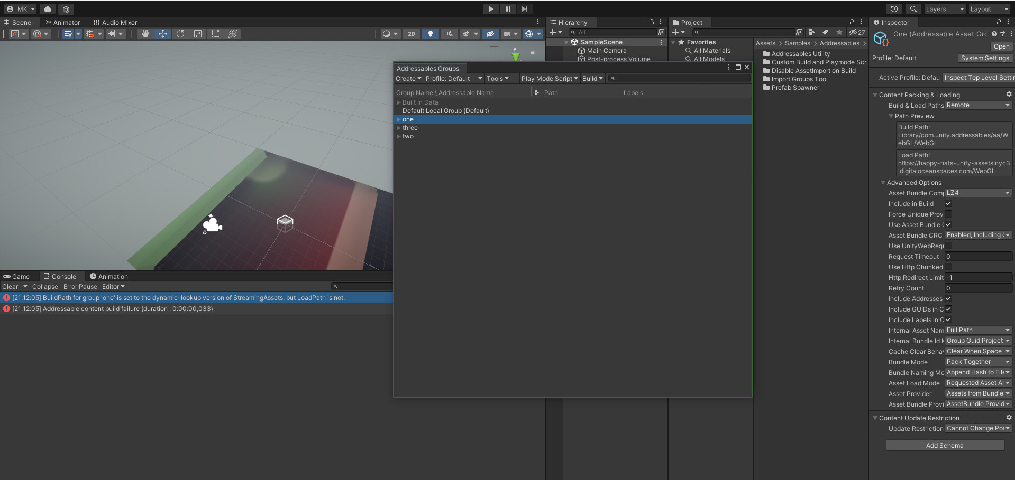
Task: Click Open in the Inspector header
Action: pos(1001,46)
